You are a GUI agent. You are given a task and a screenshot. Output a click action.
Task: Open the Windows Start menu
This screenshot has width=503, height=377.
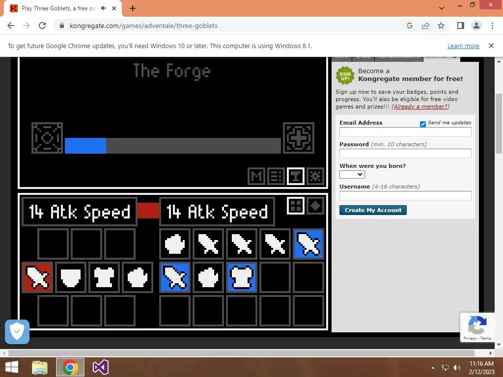point(12,367)
